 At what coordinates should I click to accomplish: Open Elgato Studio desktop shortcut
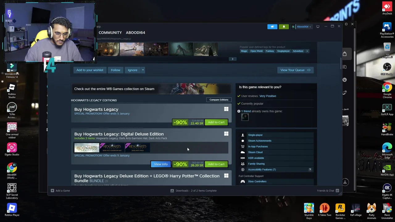tap(12, 150)
